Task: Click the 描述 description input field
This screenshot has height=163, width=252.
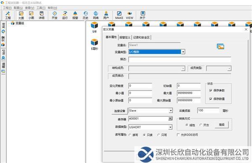Action: point(180,60)
